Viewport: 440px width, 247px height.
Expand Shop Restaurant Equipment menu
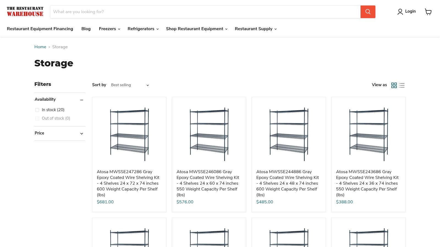tap(197, 29)
